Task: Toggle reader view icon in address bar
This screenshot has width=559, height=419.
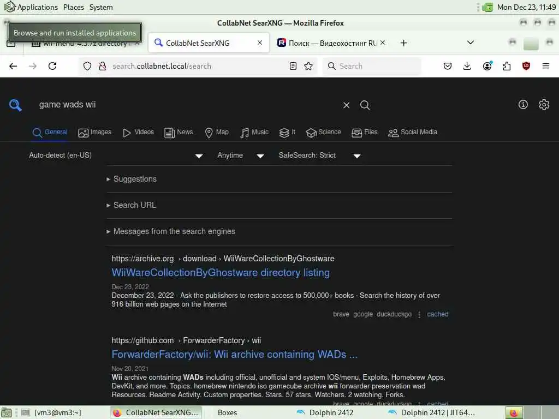Action: pyautogui.click(x=293, y=66)
